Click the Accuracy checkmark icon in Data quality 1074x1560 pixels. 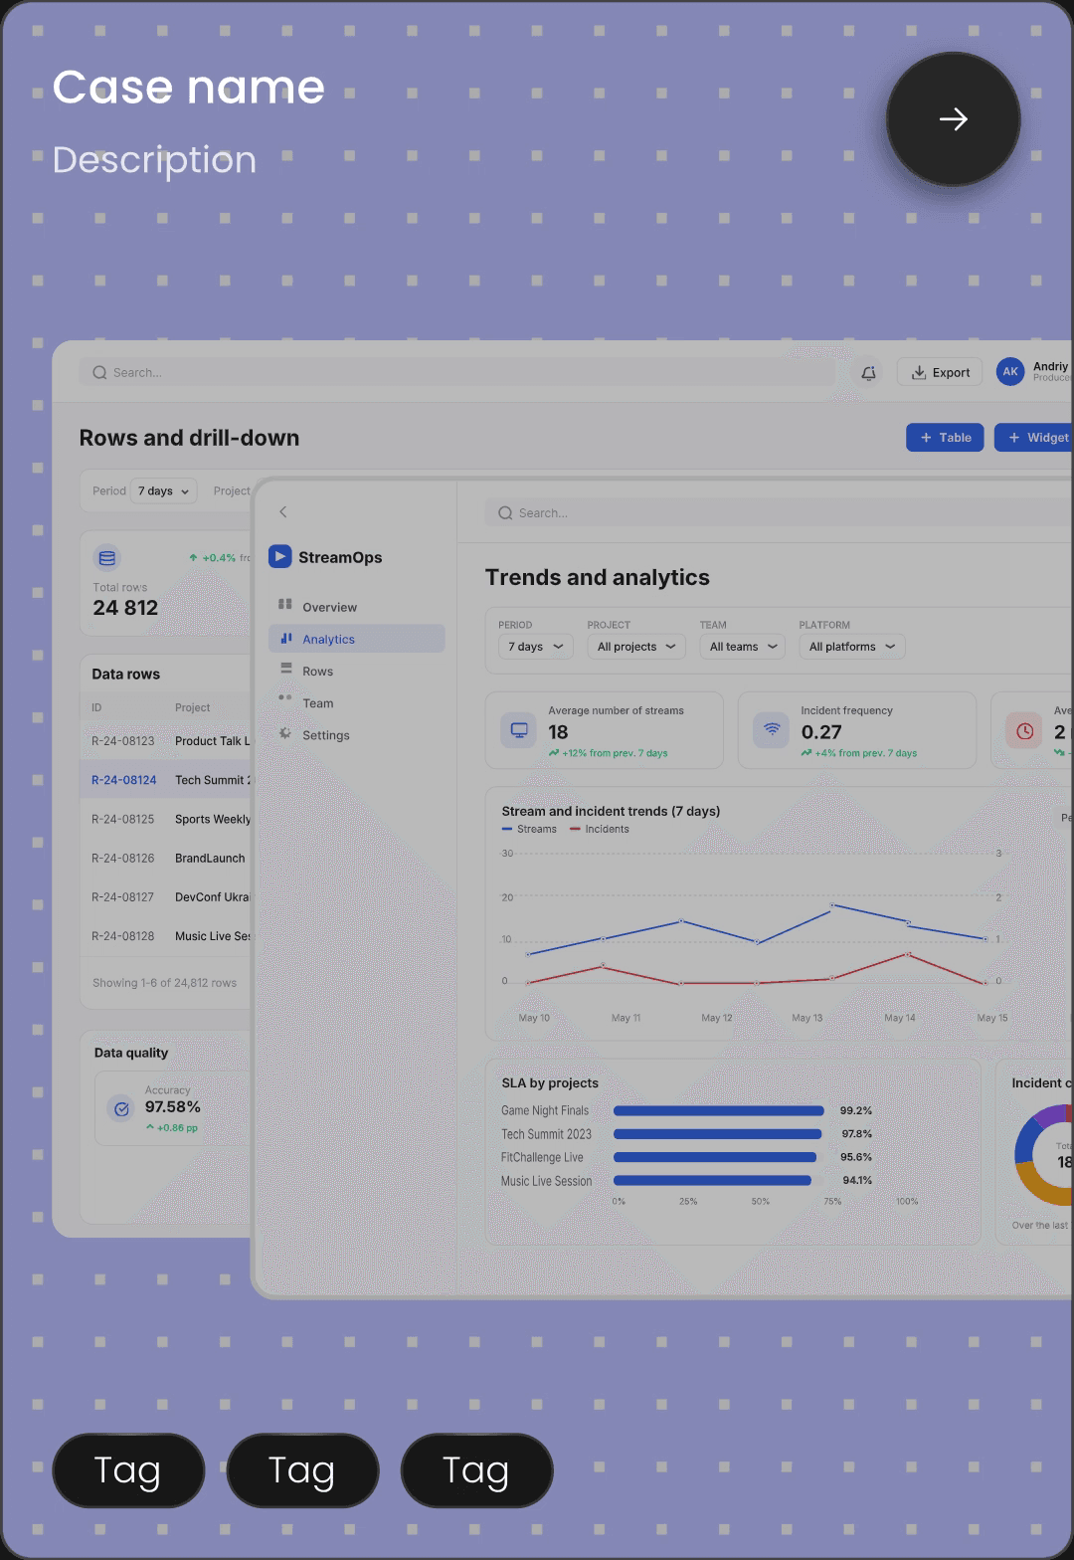(x=121, y=1108)
